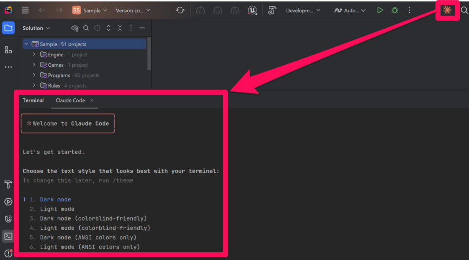Navigate back with the left arrow

pyautogui.click(x=42, y=10)
